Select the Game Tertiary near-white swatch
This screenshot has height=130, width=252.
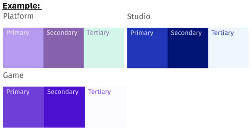tap(105, 107)
